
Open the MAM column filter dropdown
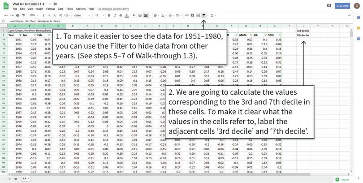pos(251,35)
